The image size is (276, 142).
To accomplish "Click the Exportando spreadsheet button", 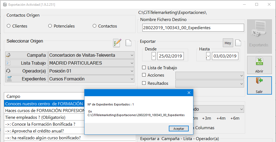I will pos(259,37).
